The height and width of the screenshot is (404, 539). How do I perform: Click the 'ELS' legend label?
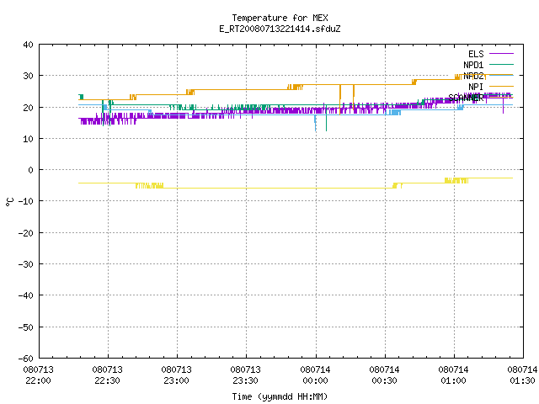[476, 54]
